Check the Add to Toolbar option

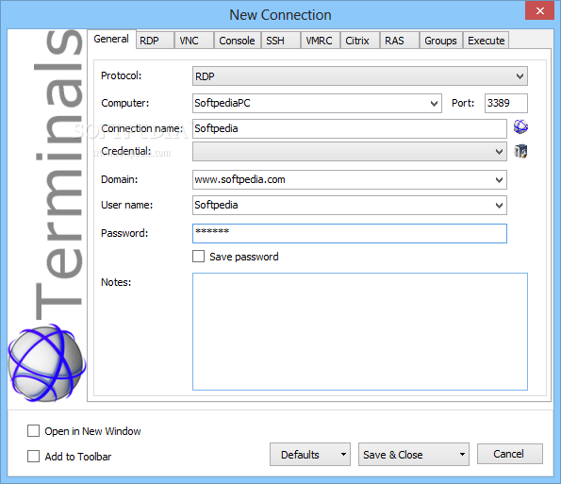tap(34, 456)
